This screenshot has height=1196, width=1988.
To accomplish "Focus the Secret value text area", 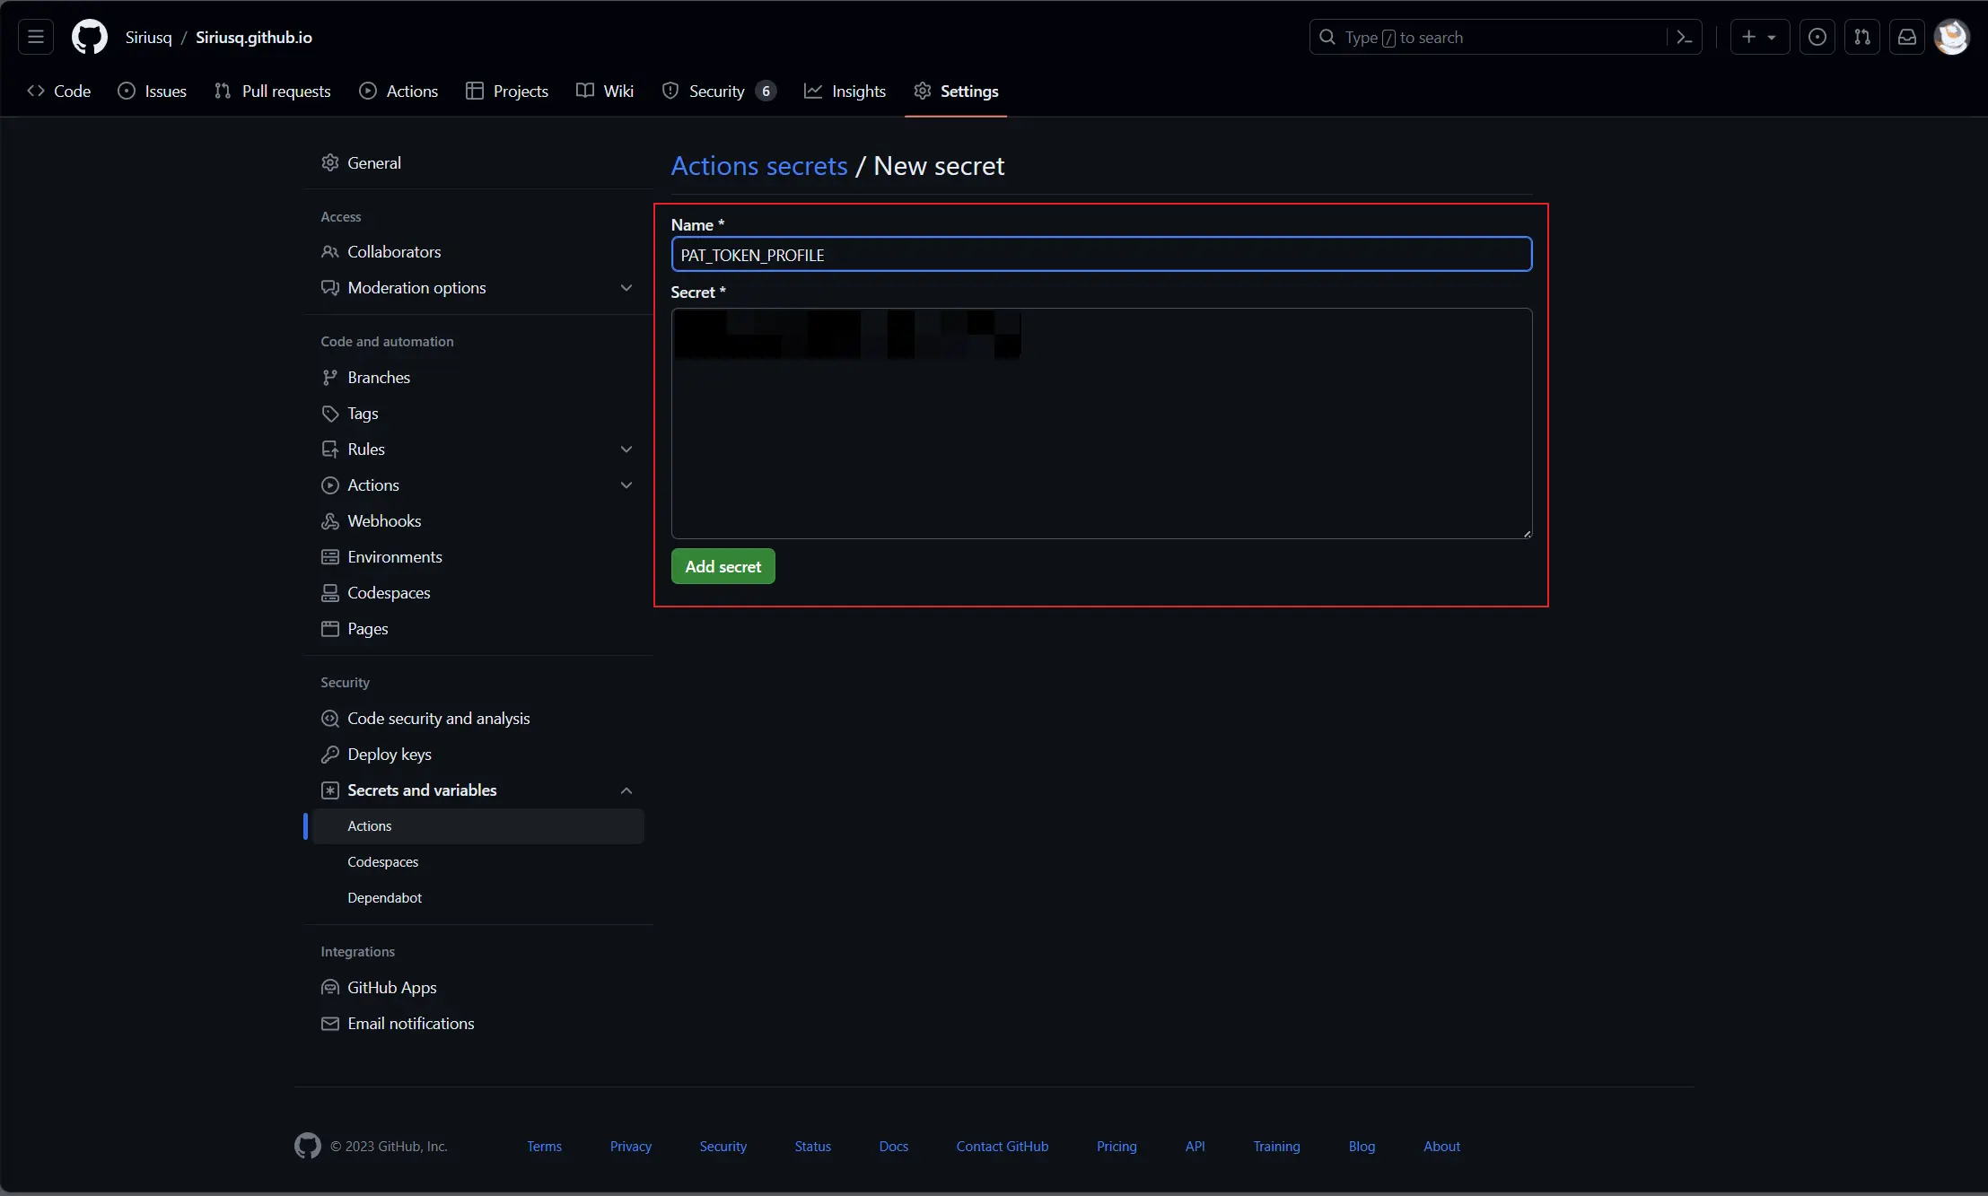I will [1101, 423].
